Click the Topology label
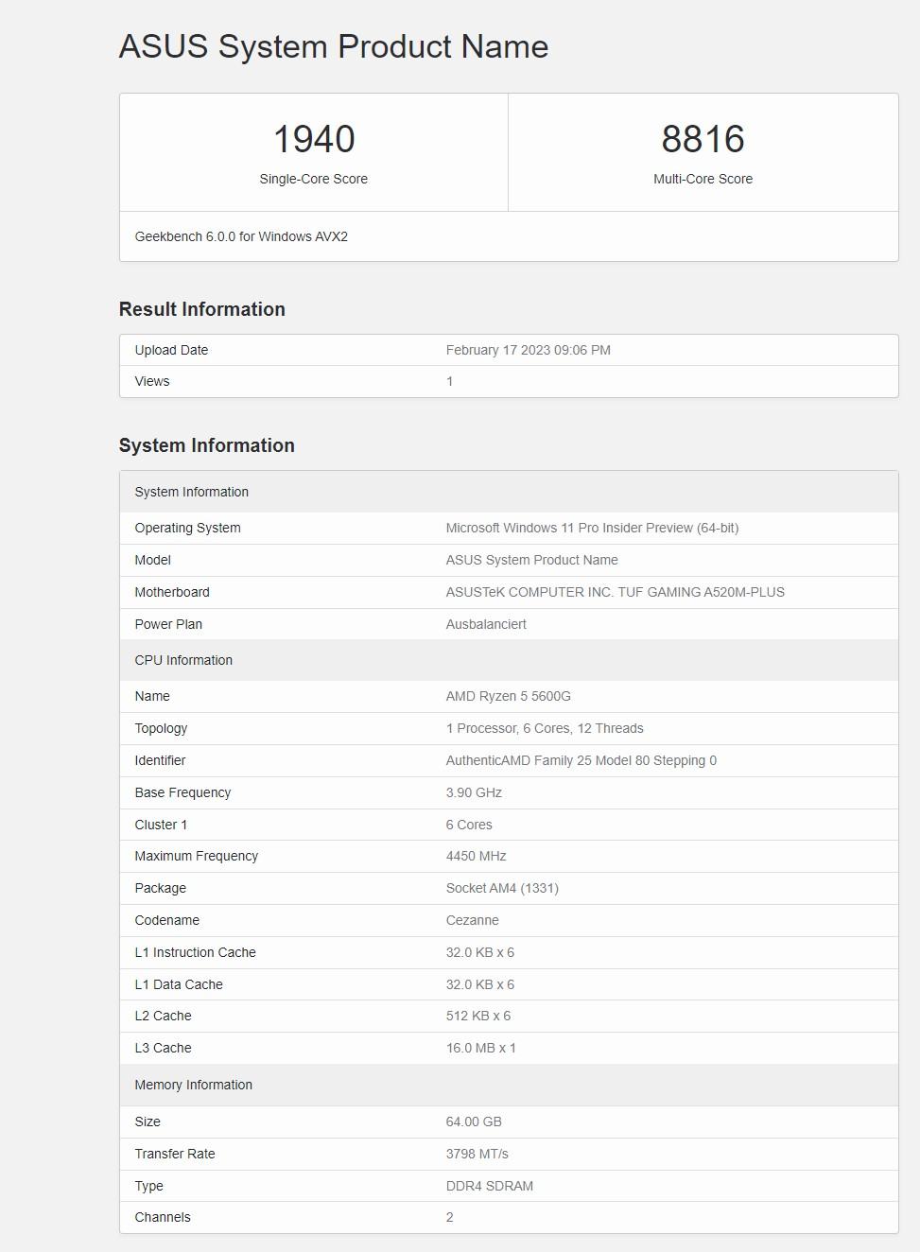Screen dimensions: 920x1252 (x=161, y=728)
